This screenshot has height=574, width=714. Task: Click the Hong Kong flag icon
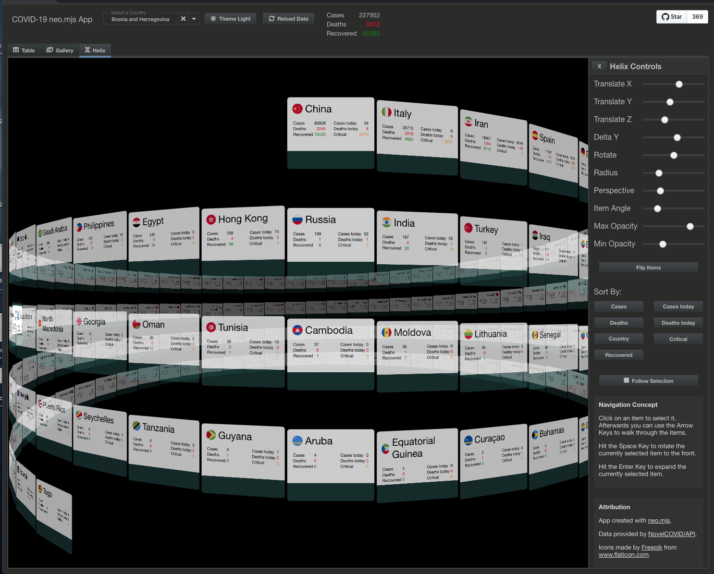(x=211, y=220)
